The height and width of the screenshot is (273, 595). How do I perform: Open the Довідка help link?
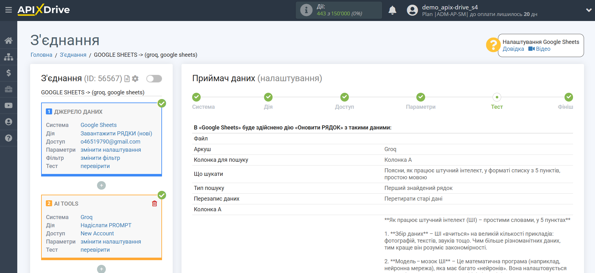point(513,49)
